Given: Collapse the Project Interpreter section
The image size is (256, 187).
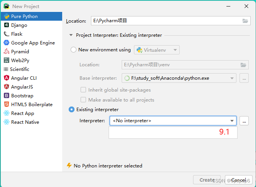Looking at the screenshot, I should click(x=71, y=35).
